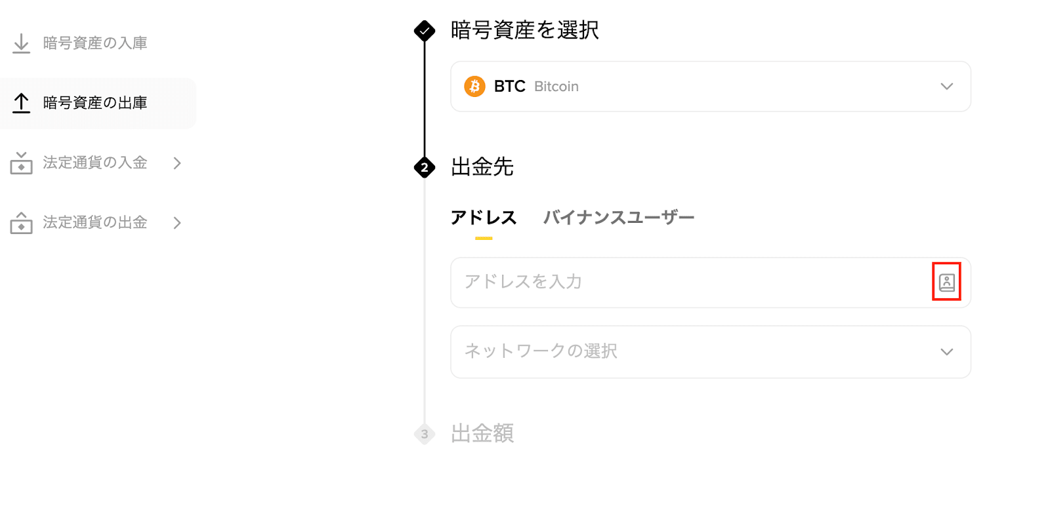Image resolution: width=1050 pixels, height=529 pixels.
Task: Switch to the バイナンスユーザー tab
Action: pyautogui.click(x=618, y=218)
